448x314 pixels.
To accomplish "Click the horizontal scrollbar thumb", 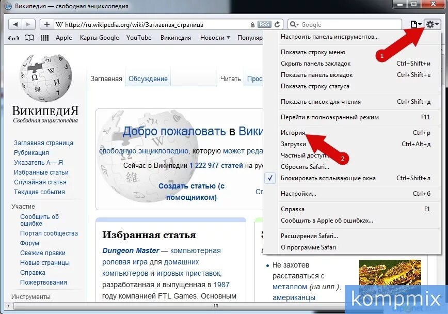I will 216,306.
